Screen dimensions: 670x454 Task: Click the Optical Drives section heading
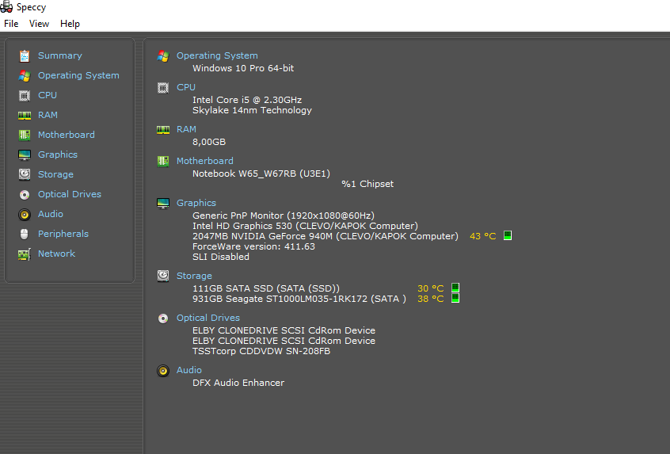tap(207, 318)
